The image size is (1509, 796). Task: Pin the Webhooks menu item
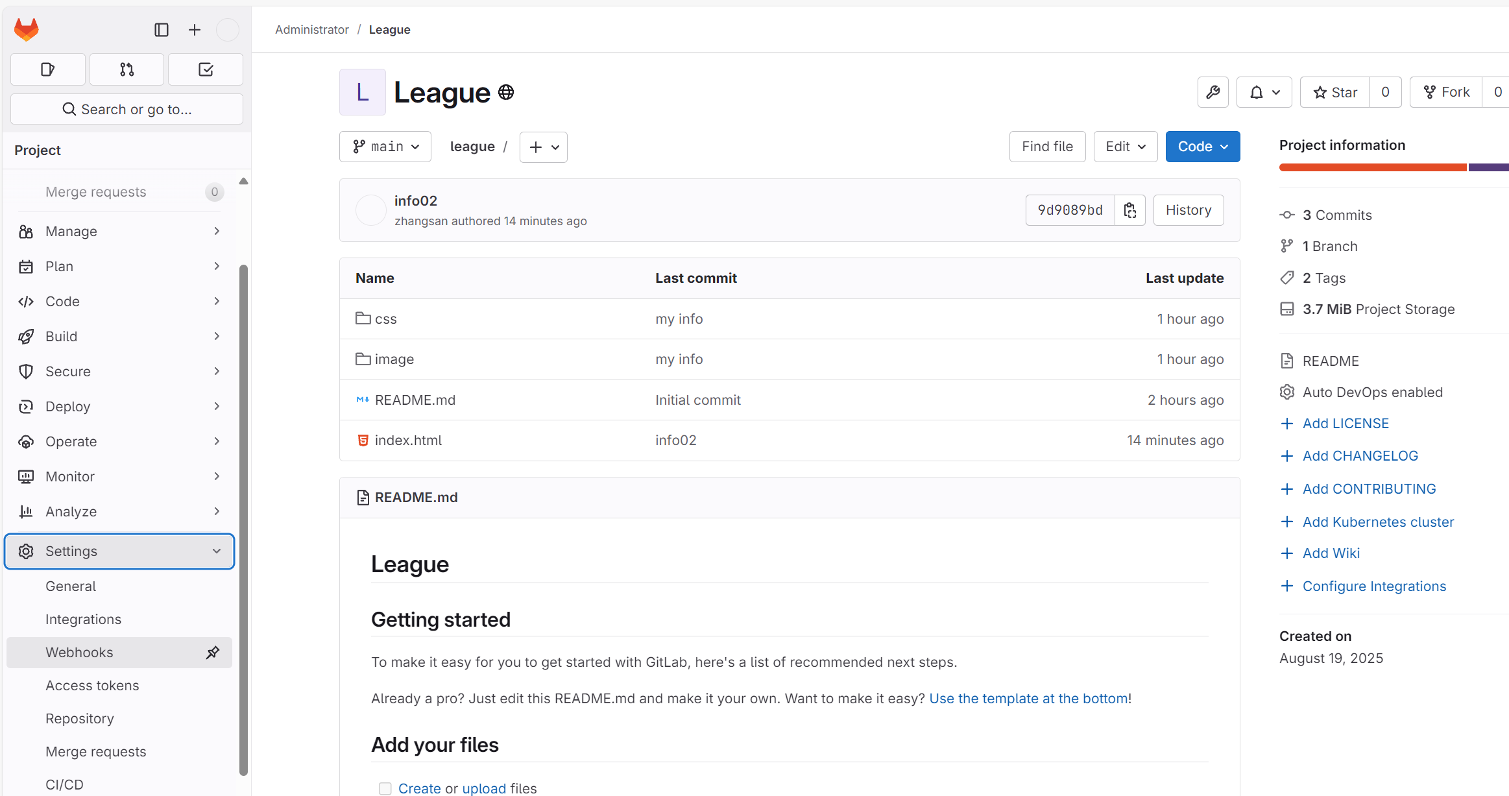213,653
